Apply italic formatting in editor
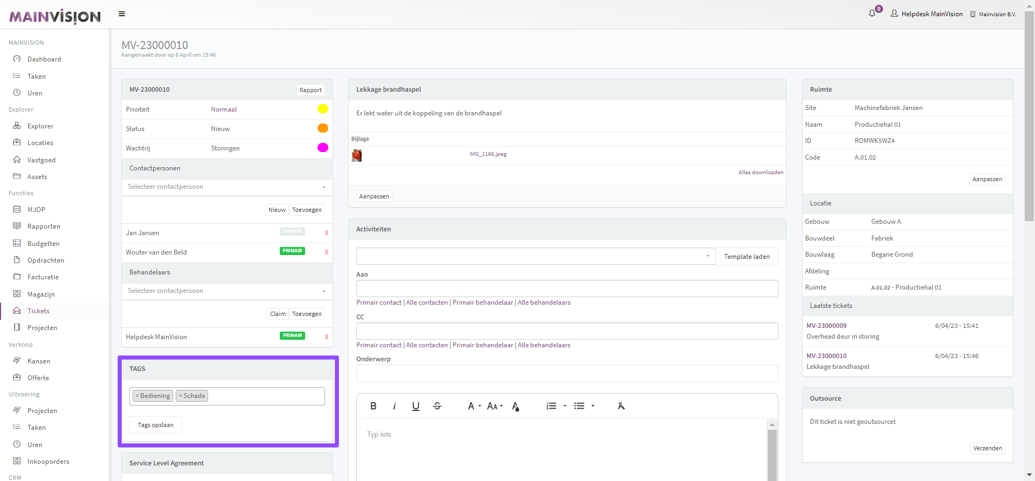Image resolution: width=1035 pixels, height=481 pixels. click(x=394, y=406)
